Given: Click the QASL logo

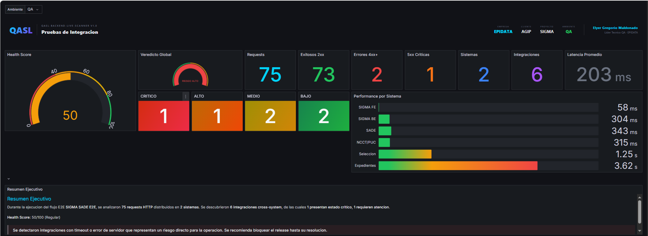Looking at the screenshot, I should click(21, 31).
